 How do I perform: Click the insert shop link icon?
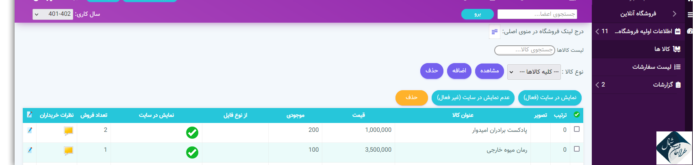click(x=494, y=32)
